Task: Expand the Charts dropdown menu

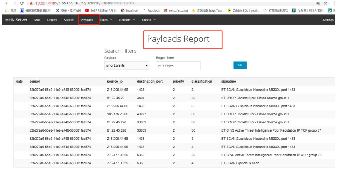Action: [149, 20]
